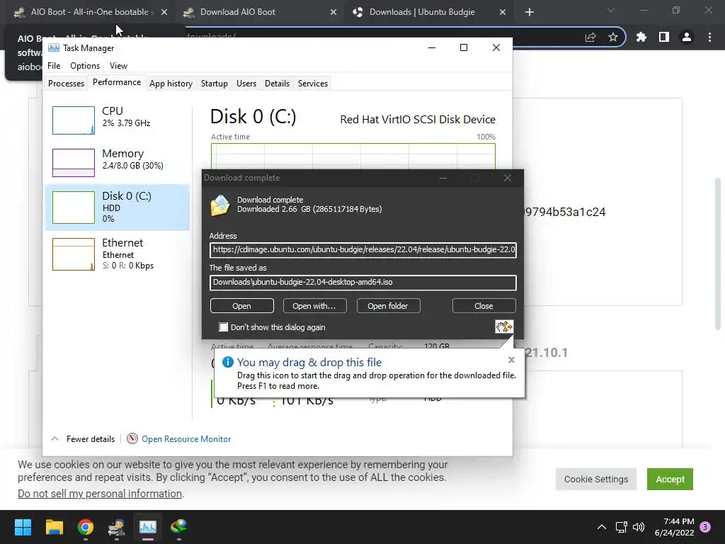Close the Ubuntu Budgie Downloads tab

[x=503, y=13]
